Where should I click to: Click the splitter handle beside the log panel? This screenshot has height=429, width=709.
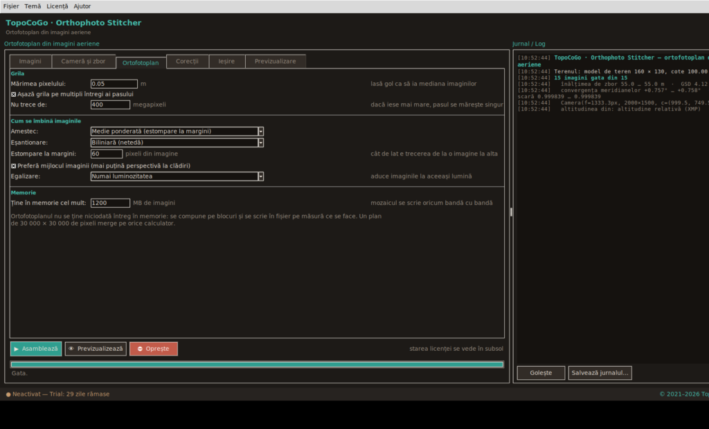[x=511, y=212]
